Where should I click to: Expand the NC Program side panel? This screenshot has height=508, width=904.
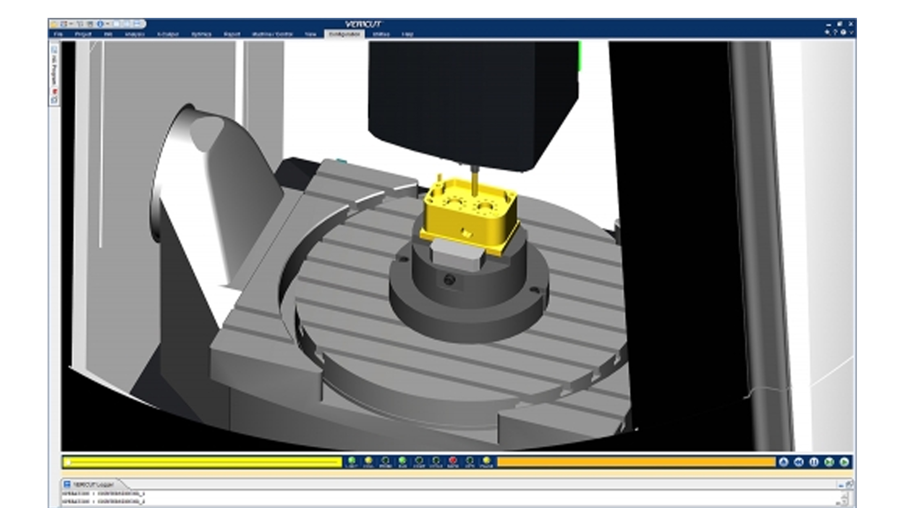[x=54, y=71]
